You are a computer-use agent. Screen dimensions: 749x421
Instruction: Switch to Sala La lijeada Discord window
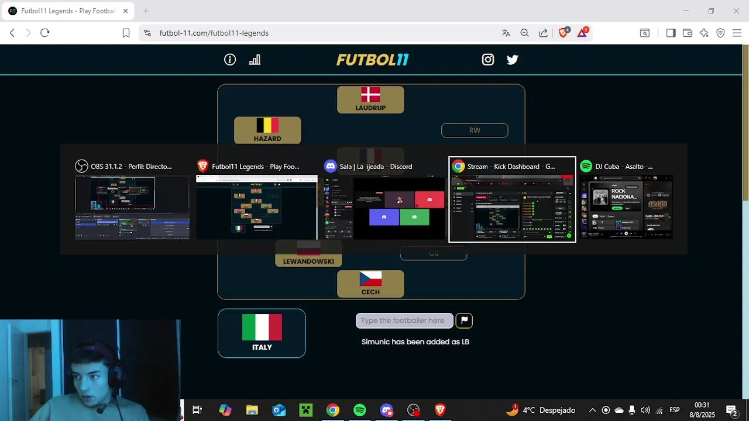click(384, 199)
